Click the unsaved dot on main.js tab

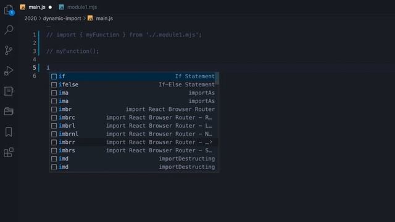coord(50,7)
